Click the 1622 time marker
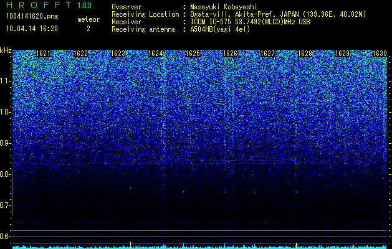Screen dimensions: 392x249 (80, 54)
